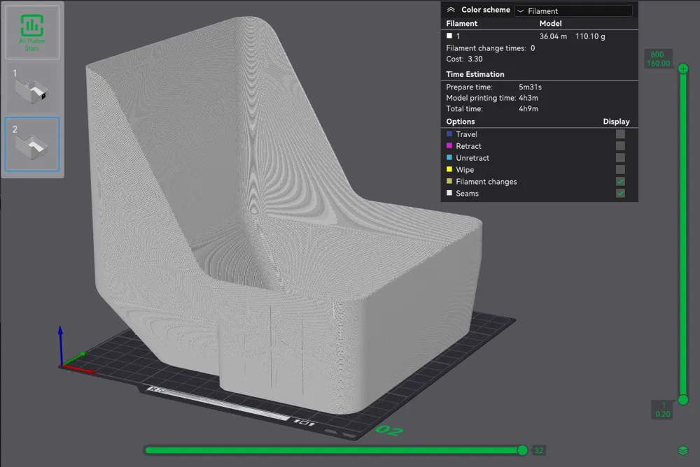Click the blue Z axis arrow
Screen dimensions: 700x467
(x=60, y=343)
